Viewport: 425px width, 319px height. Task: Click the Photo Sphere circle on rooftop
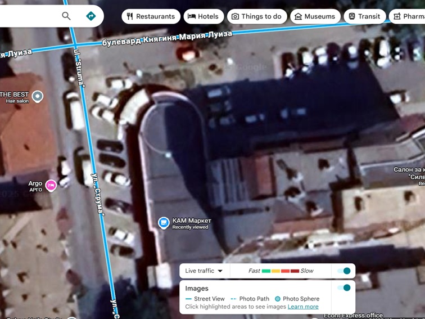point(168,154)
